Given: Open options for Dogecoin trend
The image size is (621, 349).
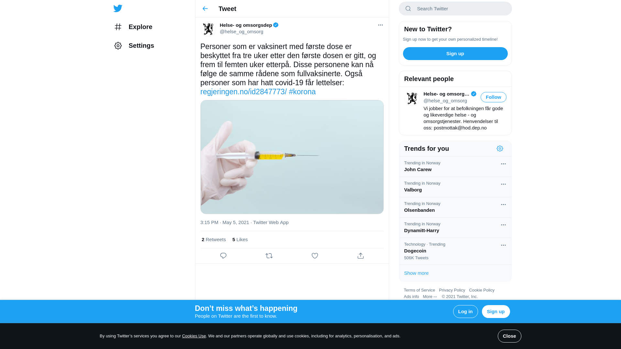Looking at the screenshot, I should (503, 245).
